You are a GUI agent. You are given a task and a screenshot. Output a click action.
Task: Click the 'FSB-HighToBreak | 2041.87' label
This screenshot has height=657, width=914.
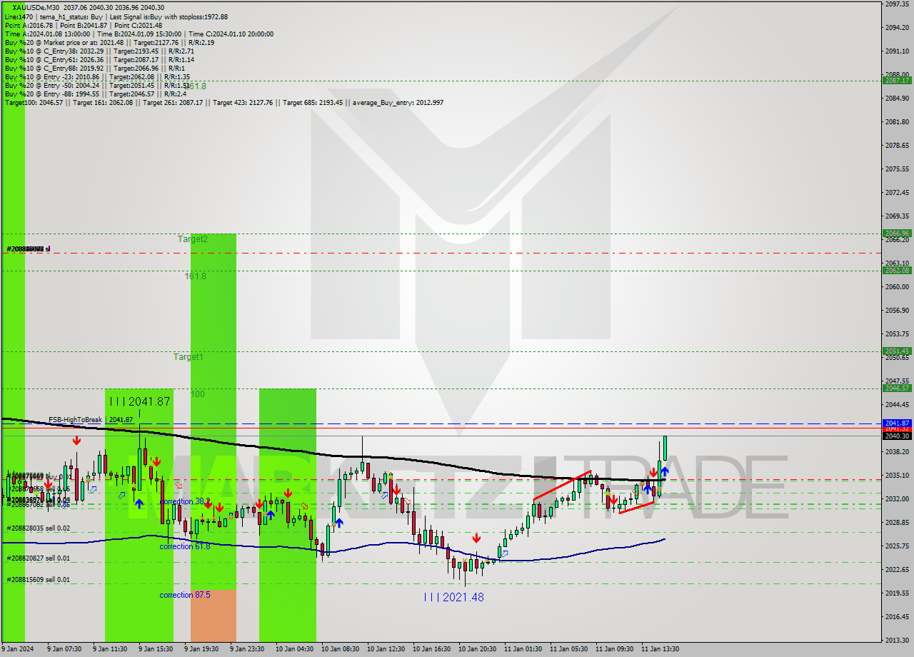91,420
